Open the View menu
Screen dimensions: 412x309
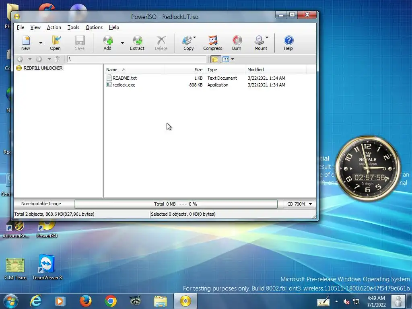tap(35, 27)
